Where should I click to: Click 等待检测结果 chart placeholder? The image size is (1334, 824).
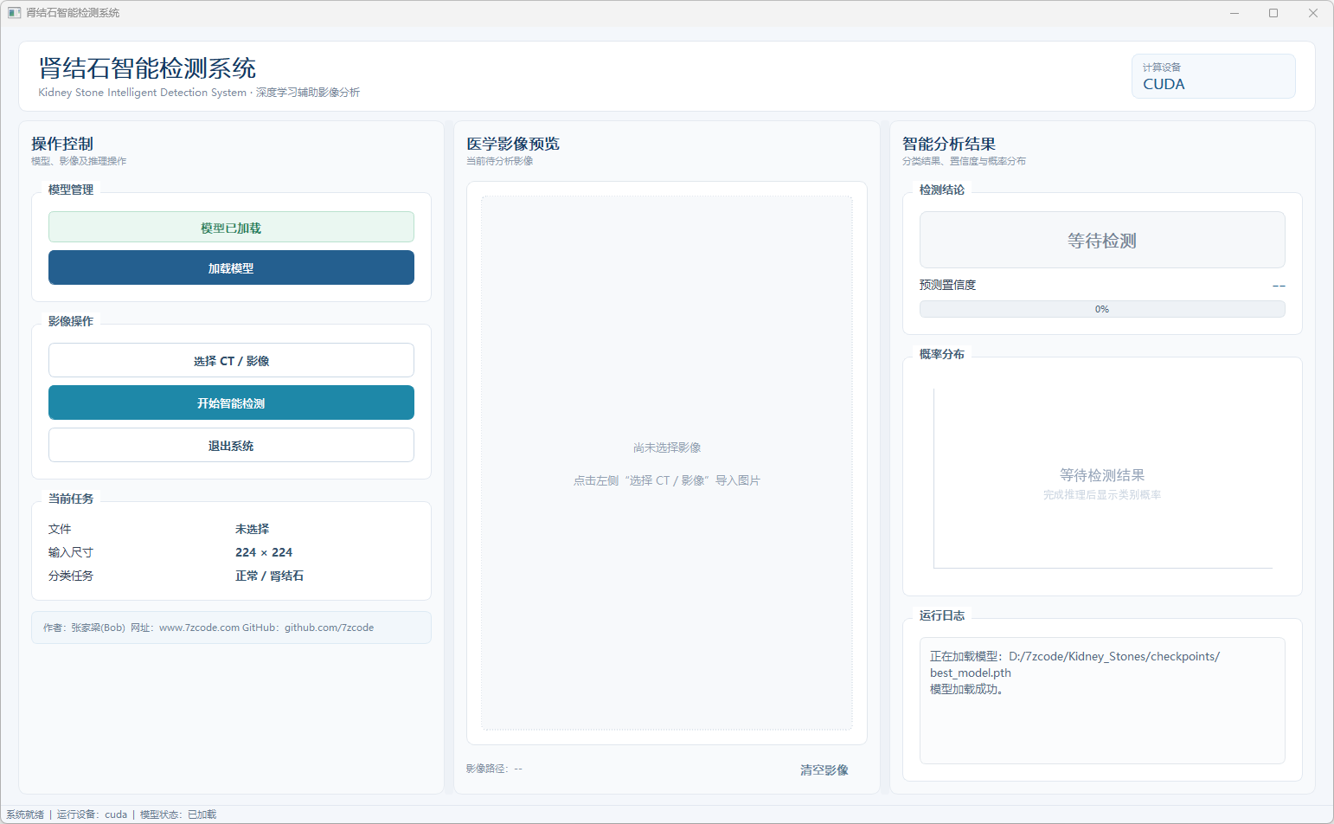1102,475
